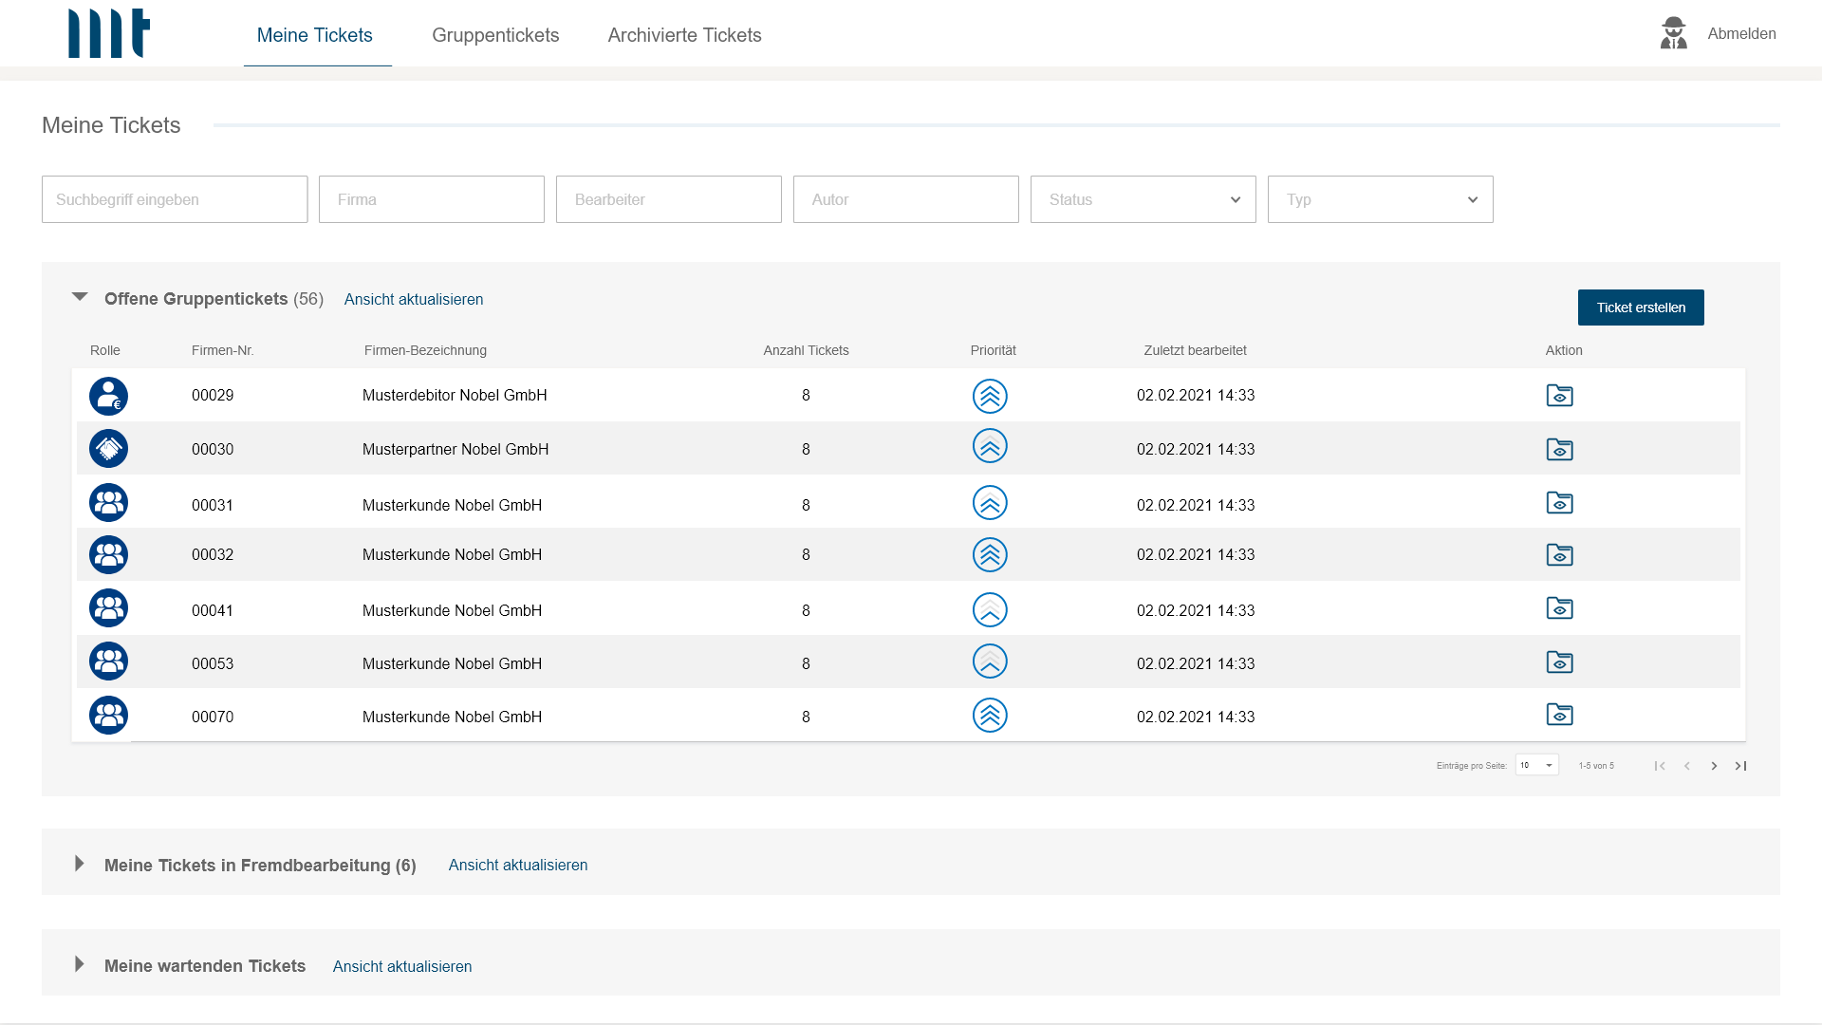Click the Firmen-Nr. column header
Viewport: 1822px width, 1025px height.
pos(223,350)
